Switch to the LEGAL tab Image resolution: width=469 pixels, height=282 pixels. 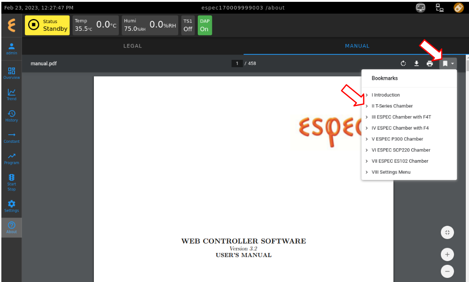(133, 46)
